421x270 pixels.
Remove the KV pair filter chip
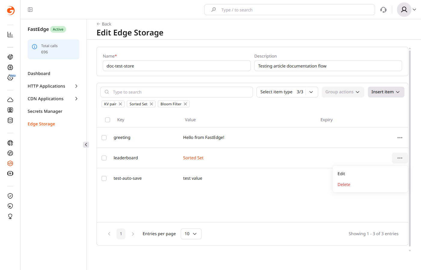[x=120, y=104]
